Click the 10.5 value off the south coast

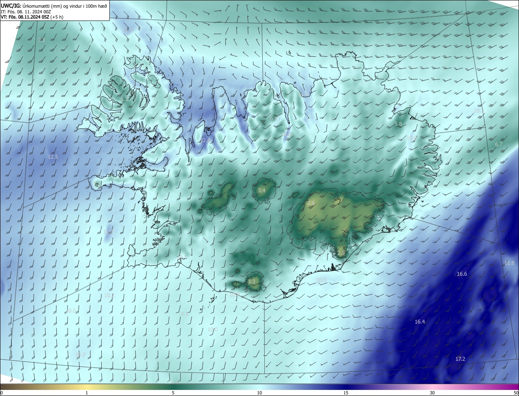321,280
